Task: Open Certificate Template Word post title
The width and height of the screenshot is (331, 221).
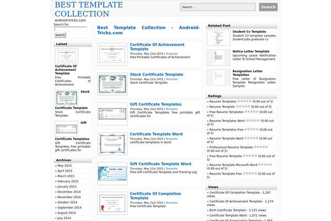Action: click(x=156, y=134)
